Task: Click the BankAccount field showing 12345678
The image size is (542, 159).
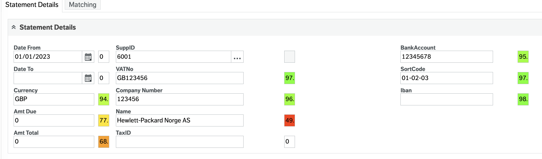Action: point(446,57)
